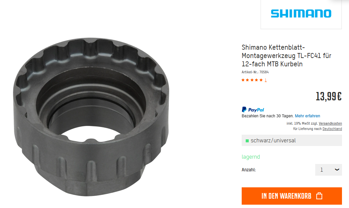
Task: Follow the Mehr erfahren PayPal link
Action: 307,116
